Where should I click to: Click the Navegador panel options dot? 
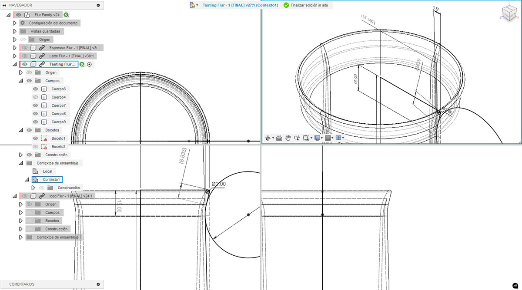pos(98,5)
